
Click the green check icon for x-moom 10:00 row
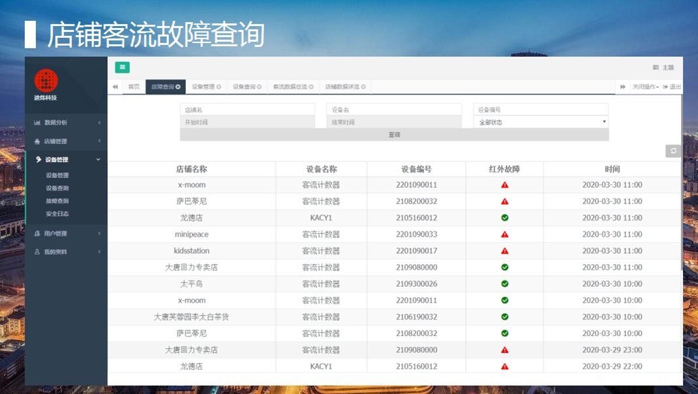point(504,300)
